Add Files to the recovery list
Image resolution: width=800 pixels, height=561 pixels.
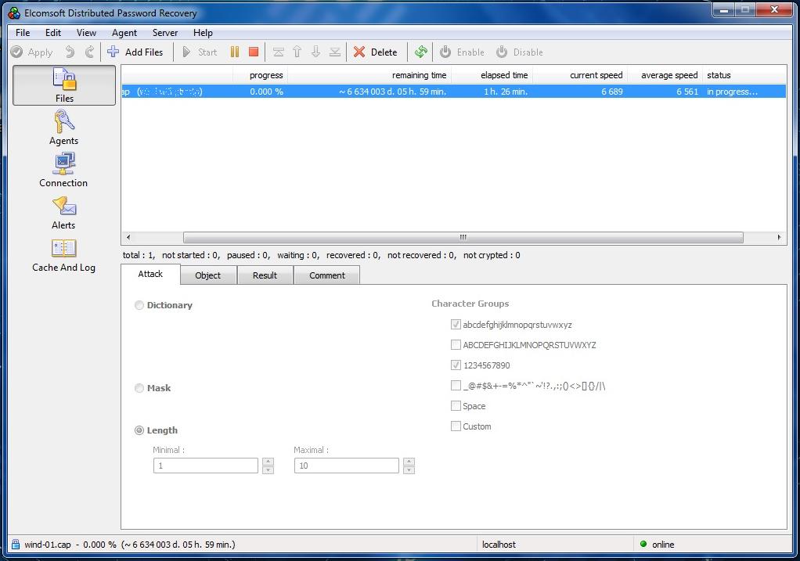tap(135, 52)
